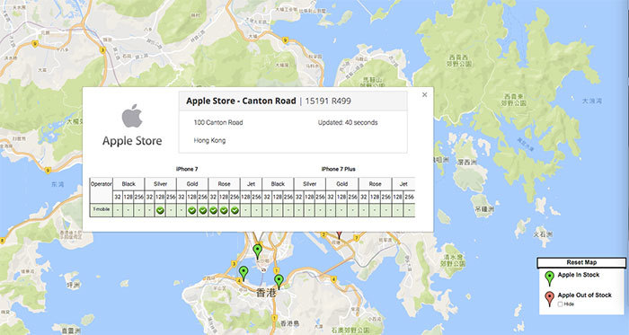Click the Apple Store wordmark under the logo
This screenshot has height=335, width=629.
point(132,141)
